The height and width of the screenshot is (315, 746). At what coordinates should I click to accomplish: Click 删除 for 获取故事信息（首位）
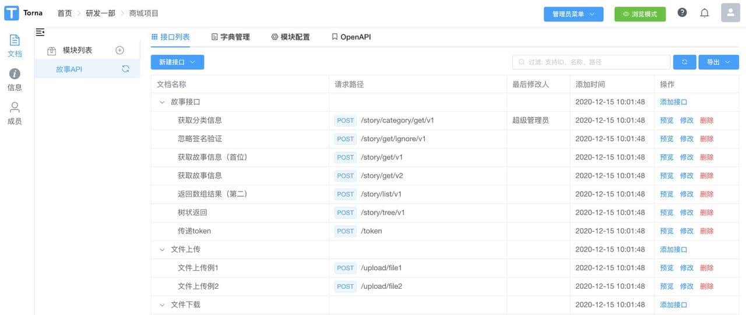click(x=706, y=157)
